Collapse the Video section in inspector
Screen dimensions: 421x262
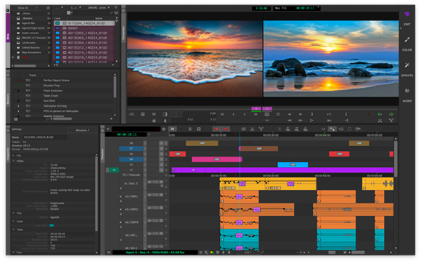[x=14, y=161]
